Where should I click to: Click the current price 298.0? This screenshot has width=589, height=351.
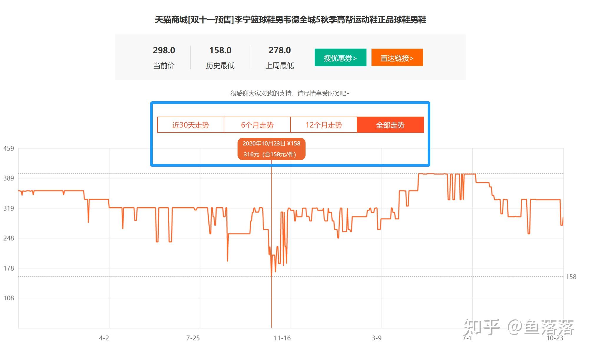point(164,50)
